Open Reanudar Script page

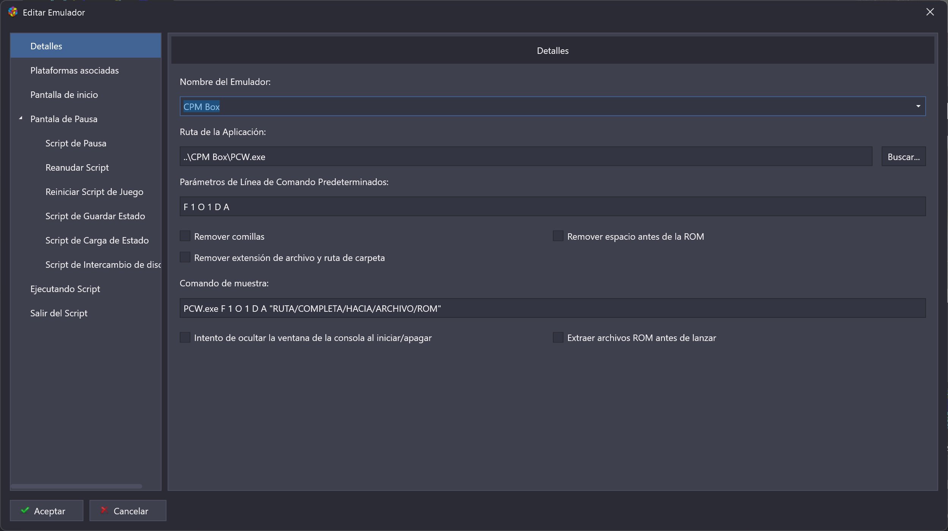click(x=77, y=167)
